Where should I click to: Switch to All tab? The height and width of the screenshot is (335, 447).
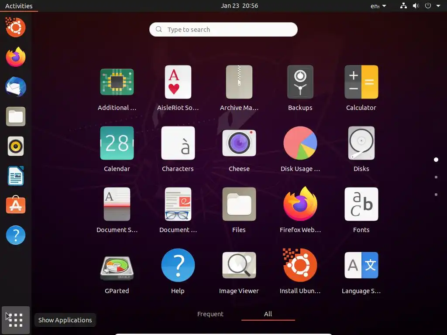268,314
